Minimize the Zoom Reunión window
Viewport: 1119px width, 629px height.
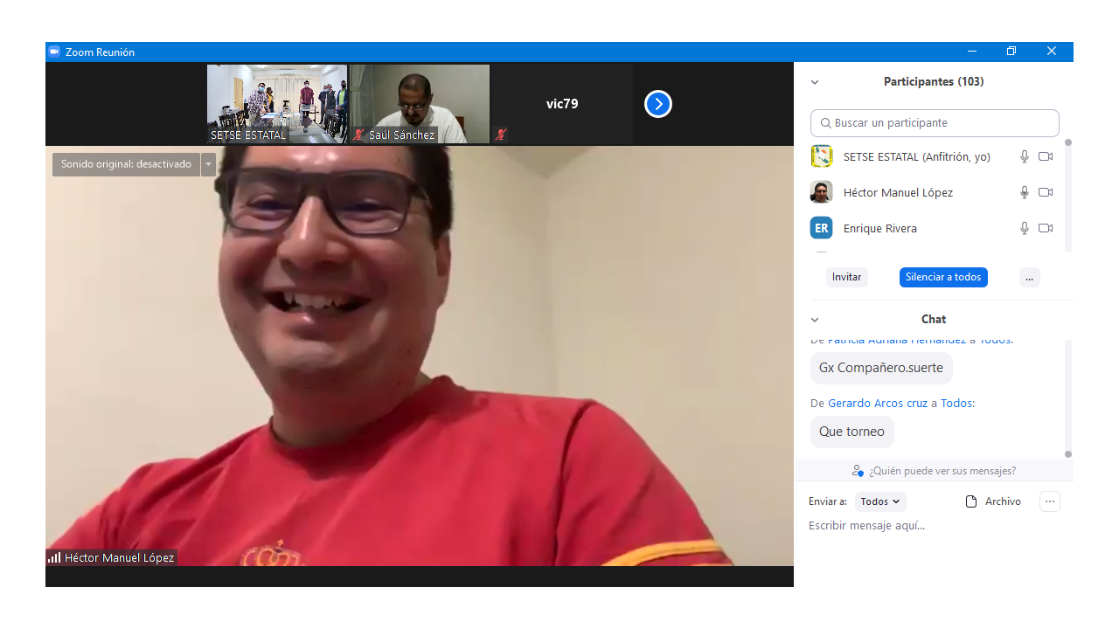coord(971,52)
